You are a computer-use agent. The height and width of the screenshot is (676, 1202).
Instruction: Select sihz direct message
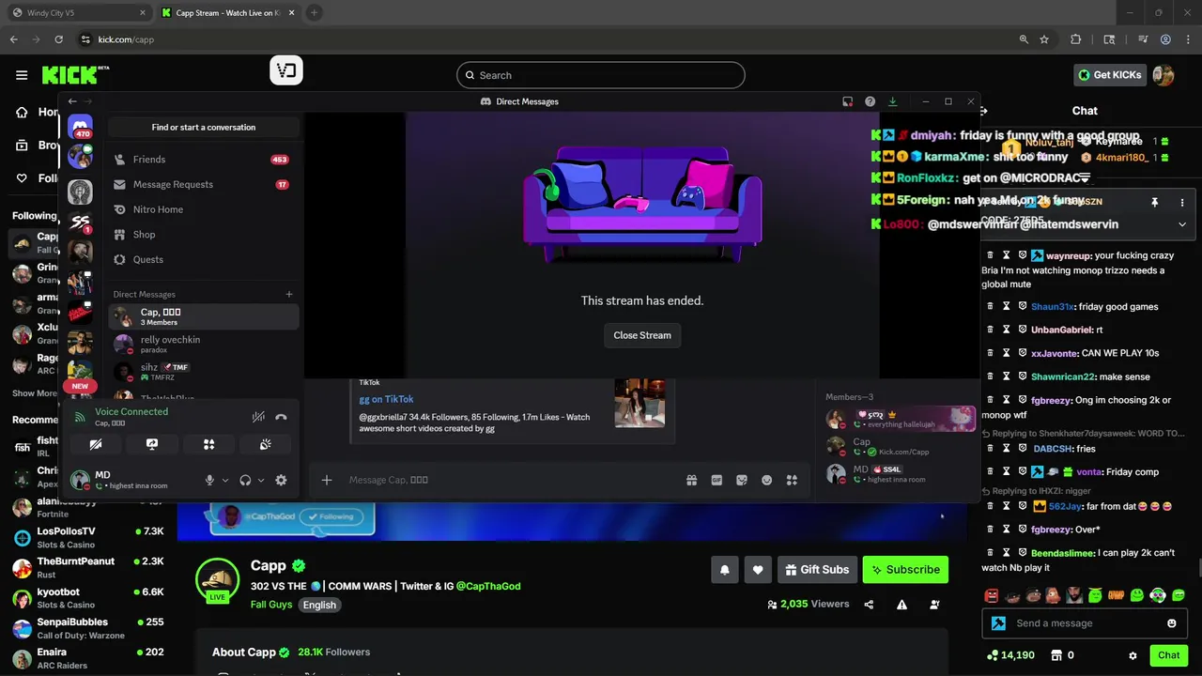click(204, 372)
